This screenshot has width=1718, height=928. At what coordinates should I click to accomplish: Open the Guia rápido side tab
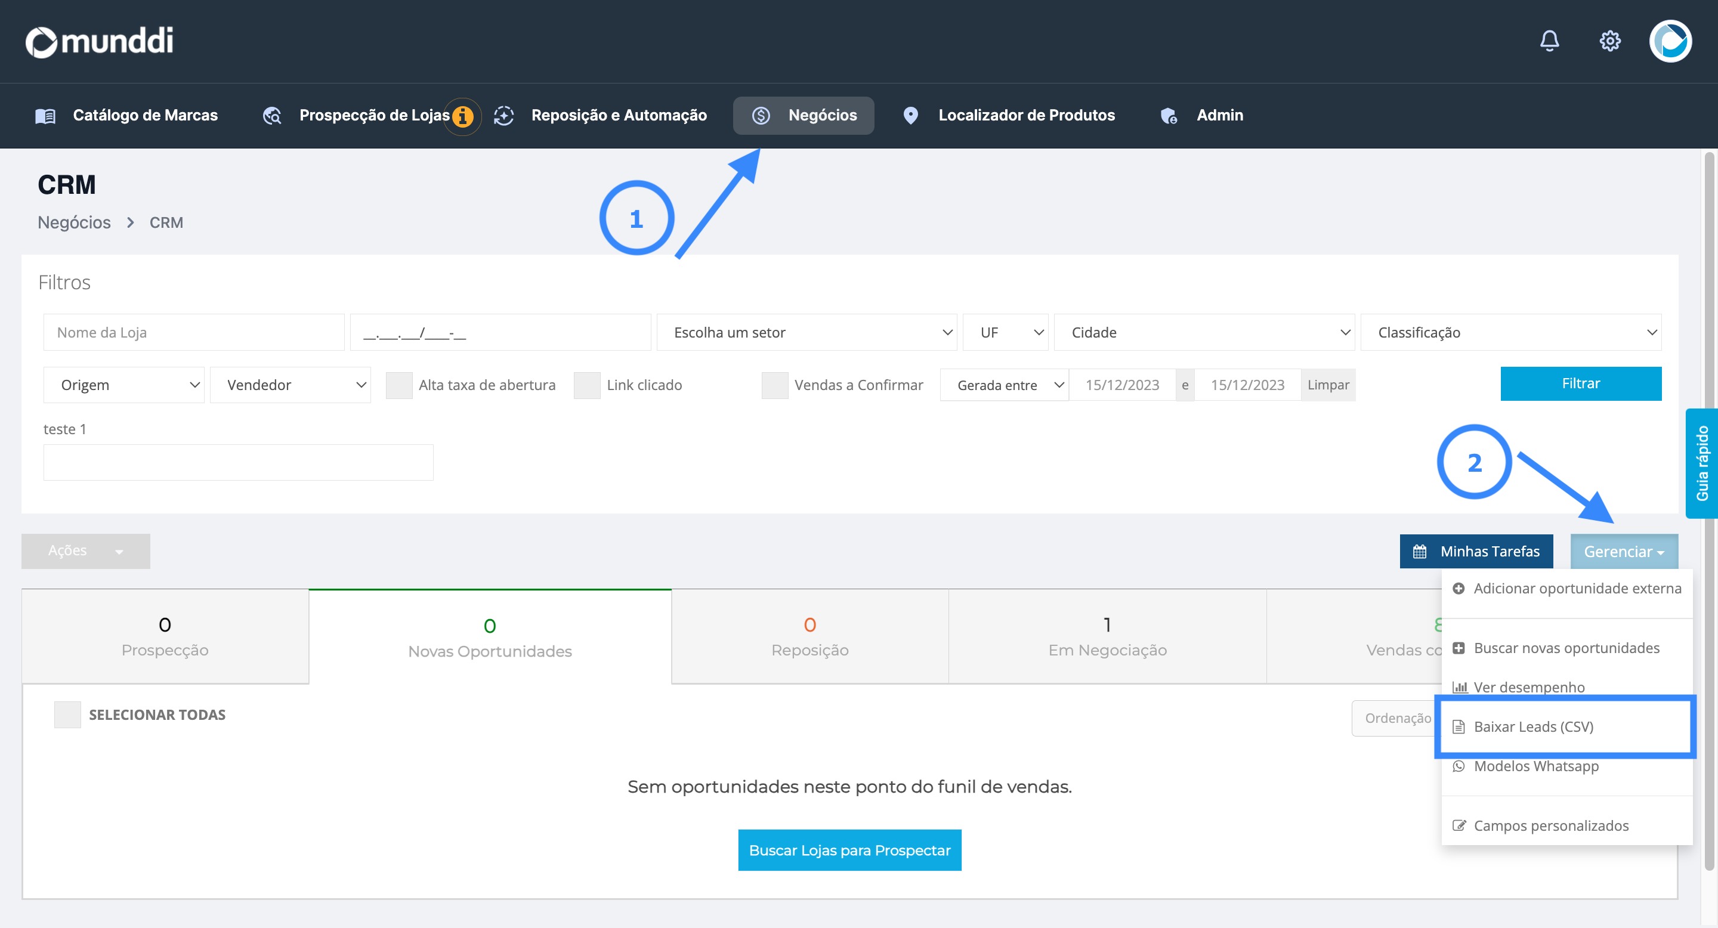(1701, 463)
